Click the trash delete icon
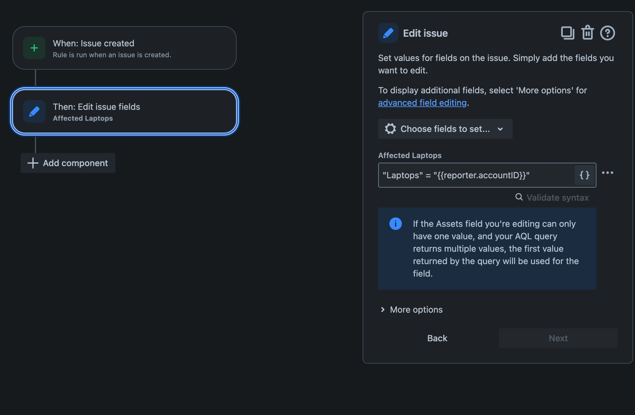Screen dimensions: 635x415 click(x=587, y=33)
